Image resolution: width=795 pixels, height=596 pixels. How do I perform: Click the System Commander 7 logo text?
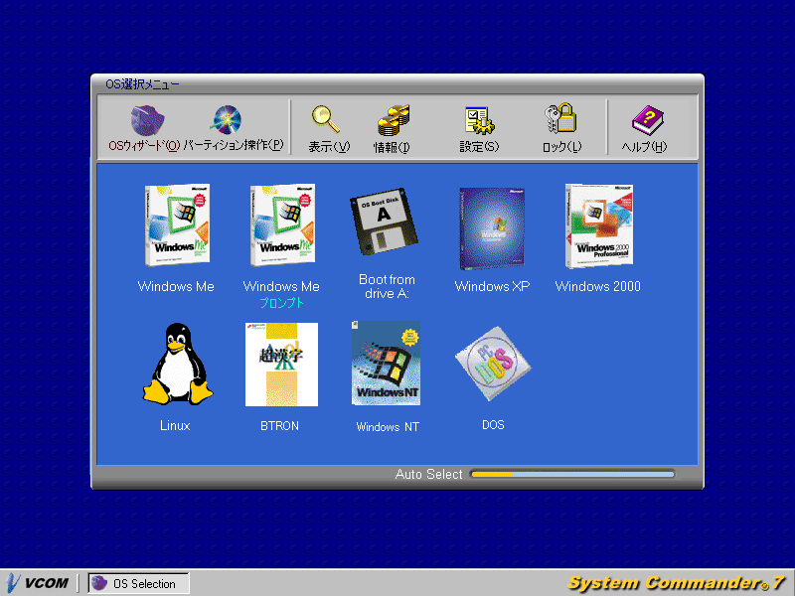677,583
